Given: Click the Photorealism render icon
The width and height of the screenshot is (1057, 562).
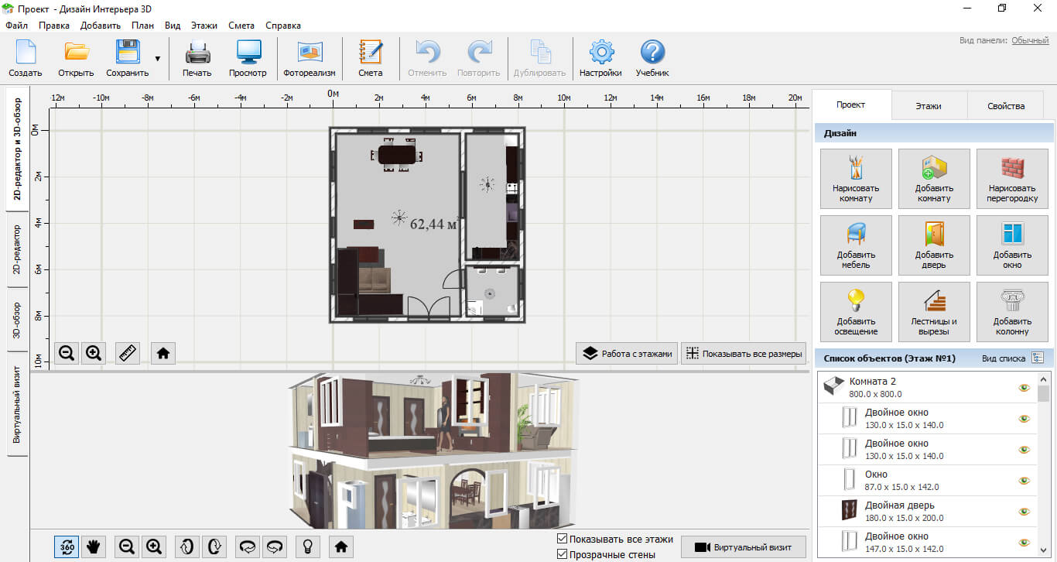Looking at the screenshot, I should (310, 59).
